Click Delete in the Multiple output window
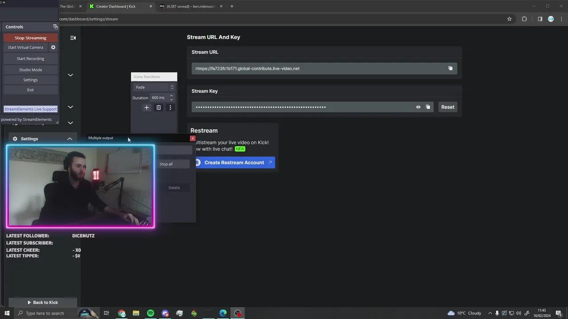 click(174, 188)
